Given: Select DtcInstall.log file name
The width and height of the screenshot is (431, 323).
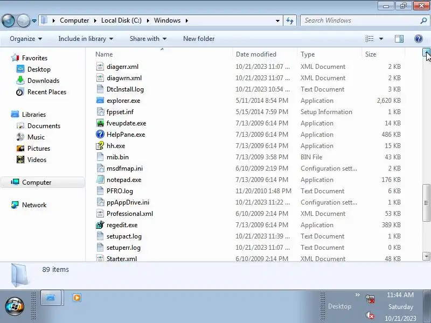Looking at the screenshot, I should (x=125, y=89).
